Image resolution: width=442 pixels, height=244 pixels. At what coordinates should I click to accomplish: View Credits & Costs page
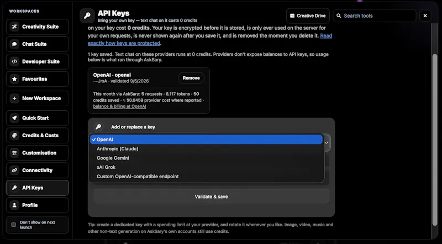[38, 136]
